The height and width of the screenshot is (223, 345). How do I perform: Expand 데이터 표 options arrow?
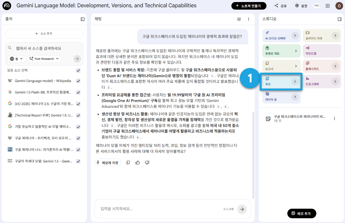pos(295,97)
